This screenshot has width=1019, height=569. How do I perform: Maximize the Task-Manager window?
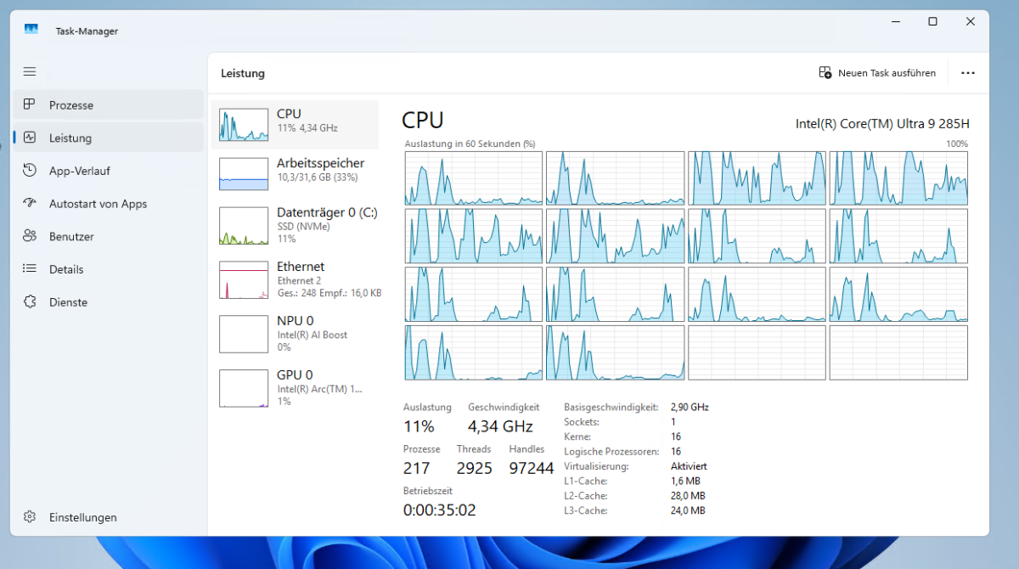point(932,22)
